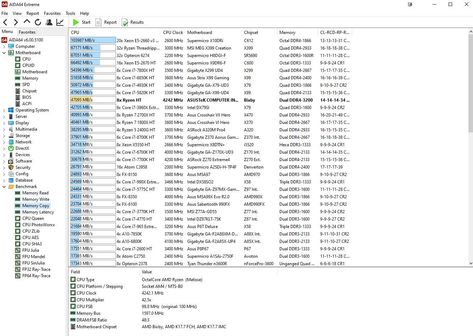Open the Results toolbar button
Viewport: 473px width, 336px height.
pos(133,22)
